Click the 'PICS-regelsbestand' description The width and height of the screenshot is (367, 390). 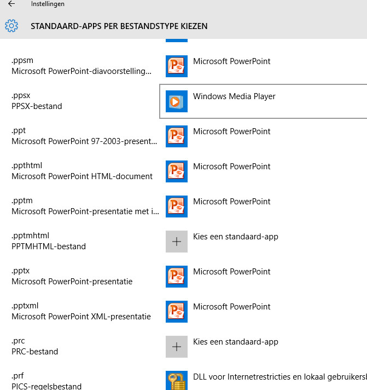[x=46, y=386]
